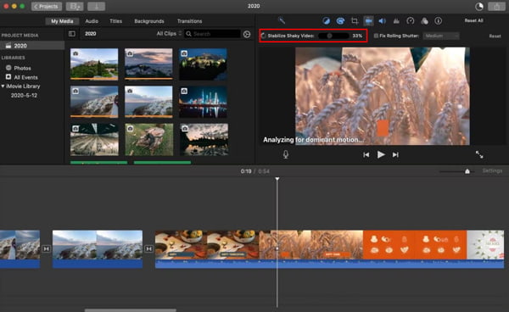The height and width of the screenshot is (312, 509).
Task: Click Reset for stabilization settings
Action: click(495, 36)
